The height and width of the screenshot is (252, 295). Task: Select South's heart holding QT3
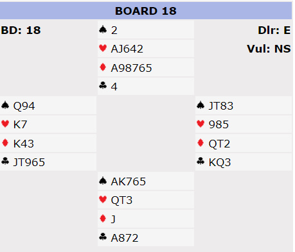pyautogui.click(x=121, y=201)
